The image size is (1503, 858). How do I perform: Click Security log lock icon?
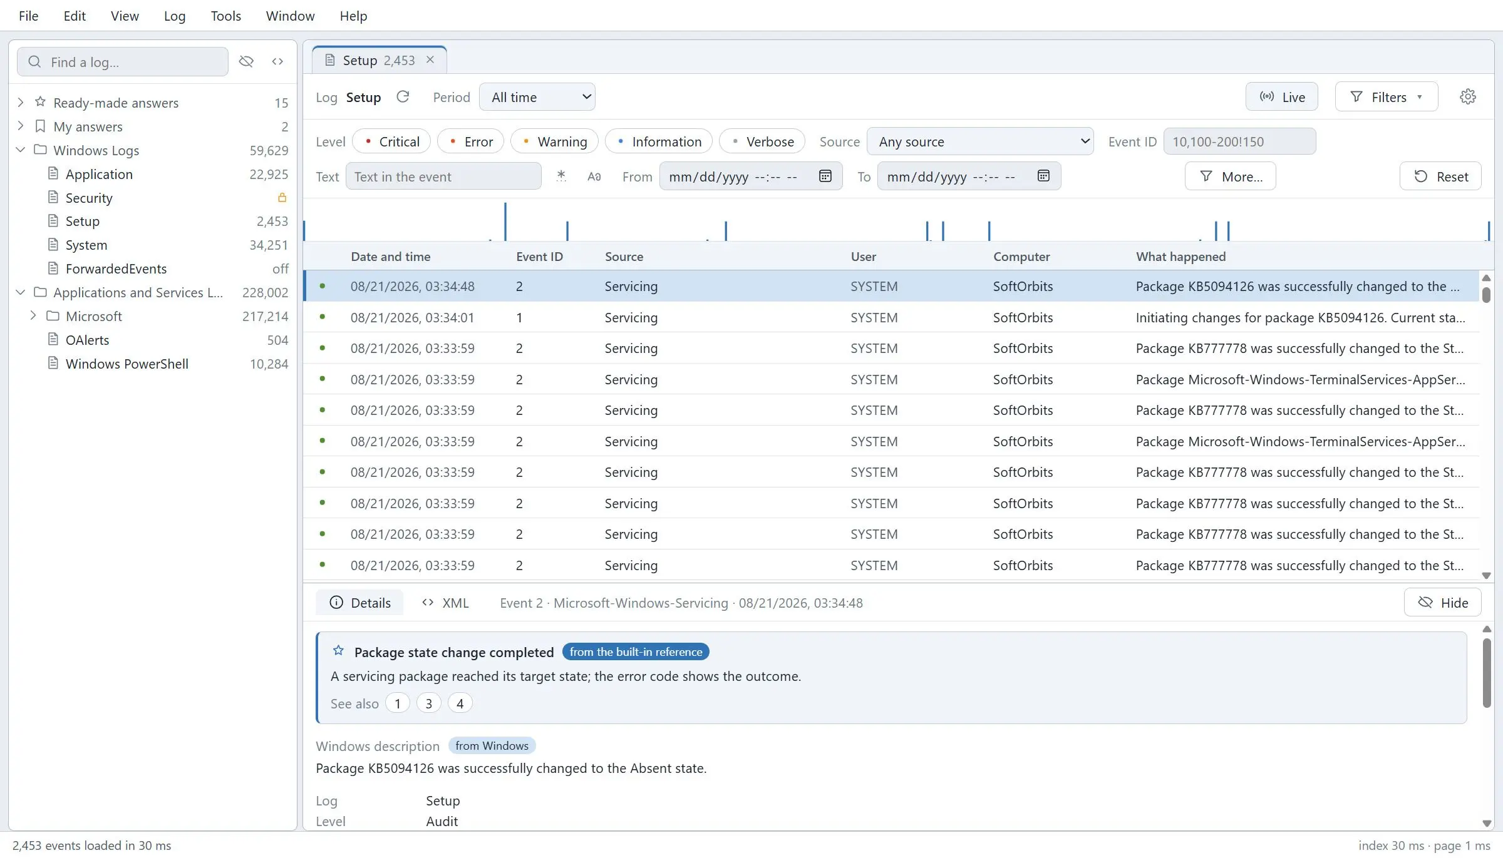coord(282,198)
